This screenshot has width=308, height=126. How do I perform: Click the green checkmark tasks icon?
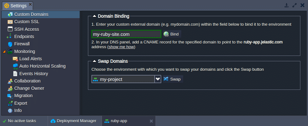click(x=4, y=121)
